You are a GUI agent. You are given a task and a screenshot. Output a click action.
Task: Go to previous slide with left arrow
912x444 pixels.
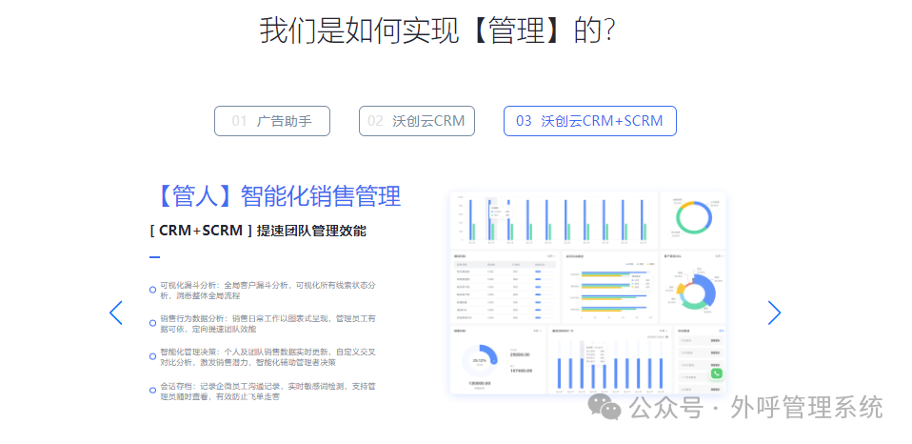pos(116,313)
